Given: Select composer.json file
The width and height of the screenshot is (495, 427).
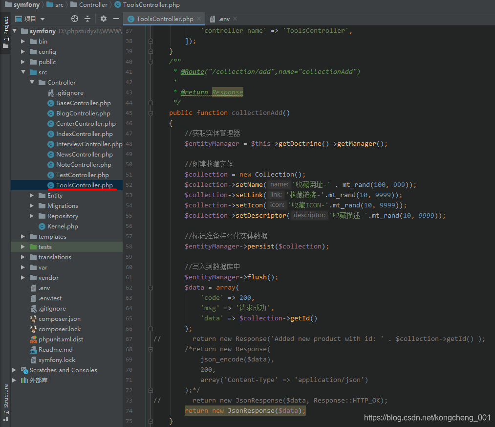Looking at the screenshot, I should click(x=55, y=318).
